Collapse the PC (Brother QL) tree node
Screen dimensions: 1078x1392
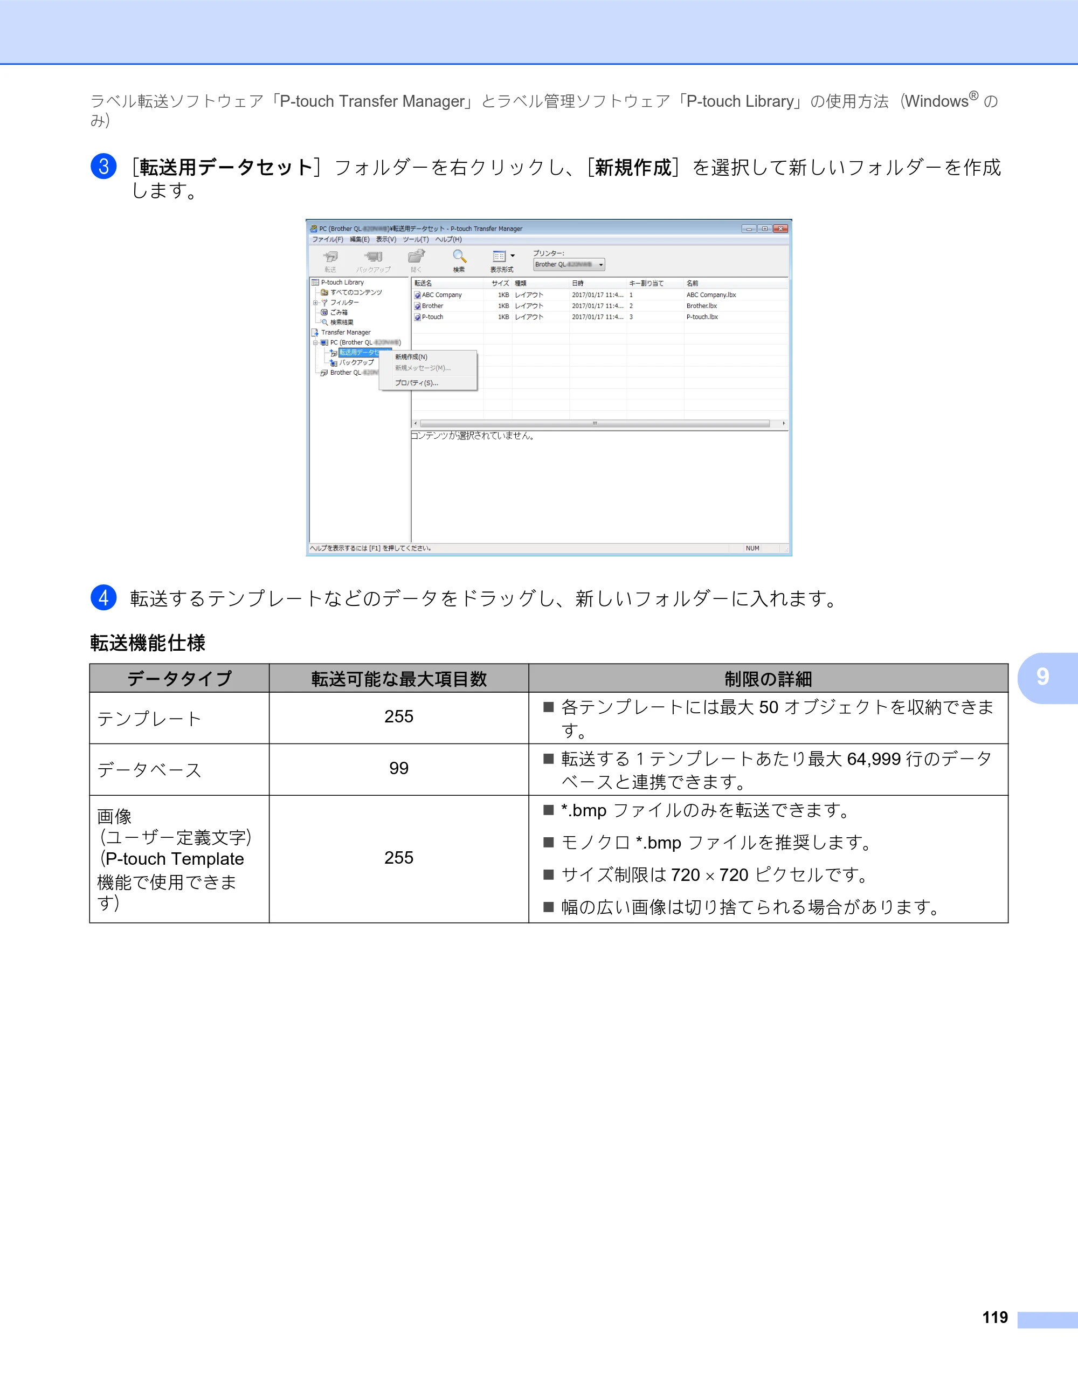(x=315, y=343)
